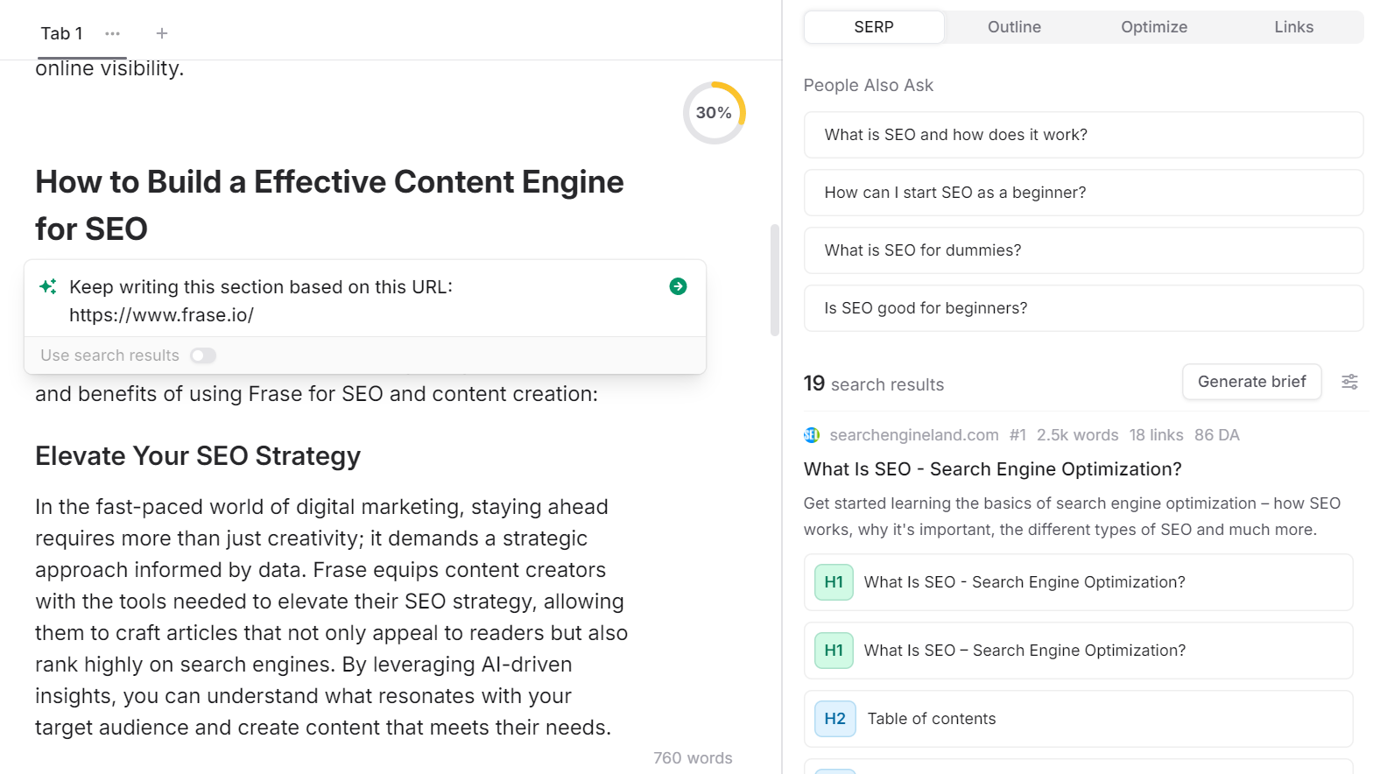Click the searchengineland.com favicon
Image resolution: width=1373 pixels, height=774 pixels.
(x=812, y=435)
